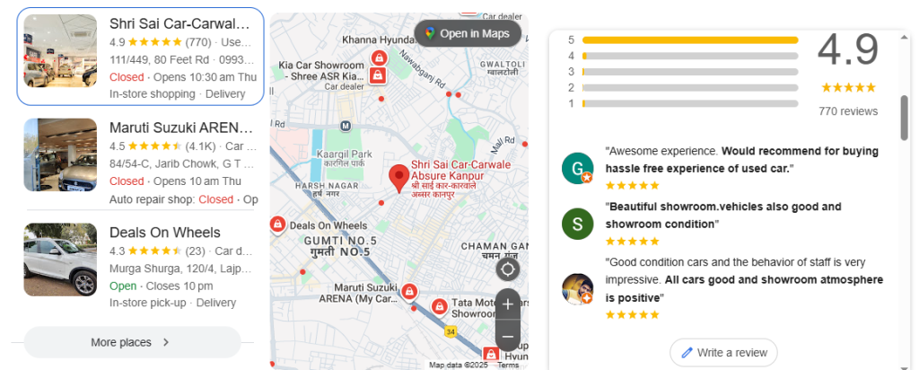Viewport: 919px width, 370px height.
Task: Click the Khanna Hyundai shopping pin on map
Action: (380, 58)
